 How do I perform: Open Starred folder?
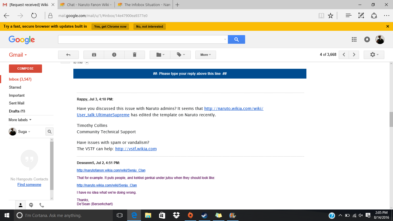coord(15,87)
